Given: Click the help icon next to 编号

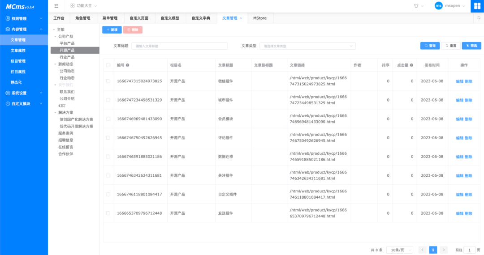Looking at the screenshot, I should (x=127, y=65).
